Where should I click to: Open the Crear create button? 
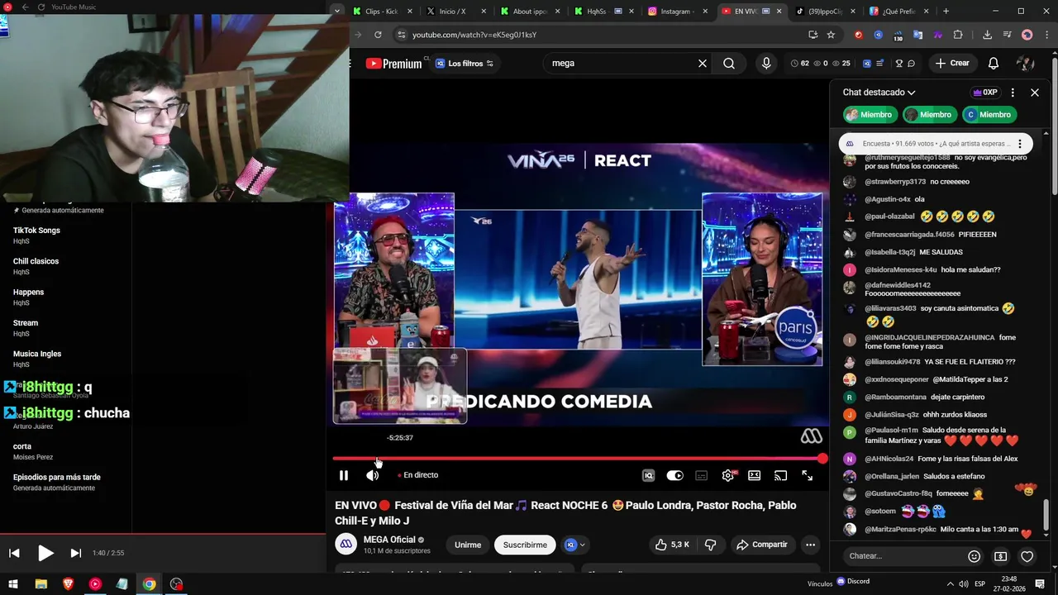coord(951,64)
